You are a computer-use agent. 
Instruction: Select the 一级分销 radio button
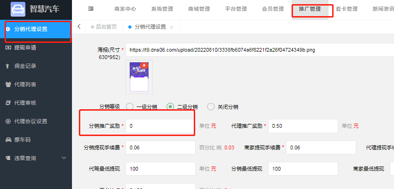tap(130, 106)
